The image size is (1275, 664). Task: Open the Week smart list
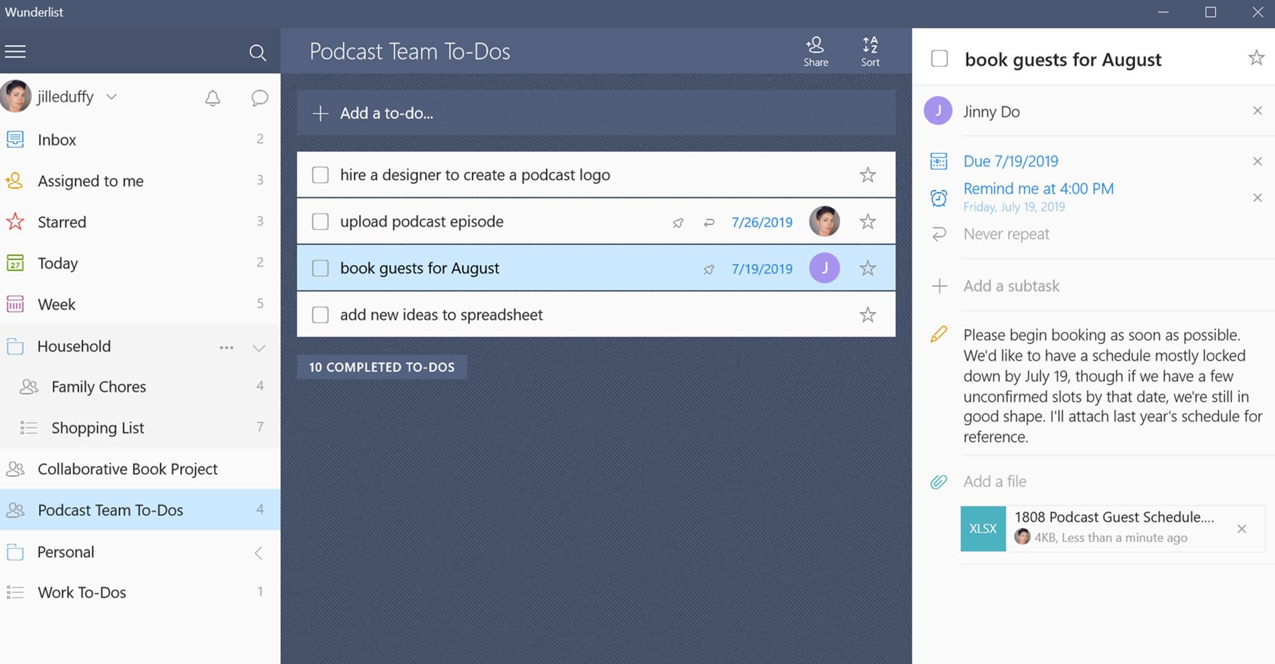click(140, 304)
